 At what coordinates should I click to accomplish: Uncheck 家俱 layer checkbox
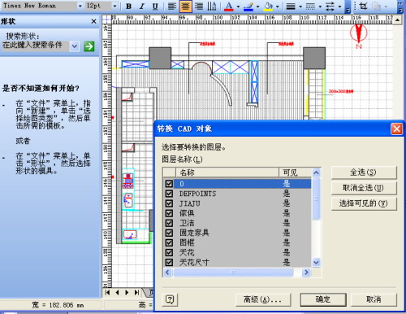(x=169, y=213)
